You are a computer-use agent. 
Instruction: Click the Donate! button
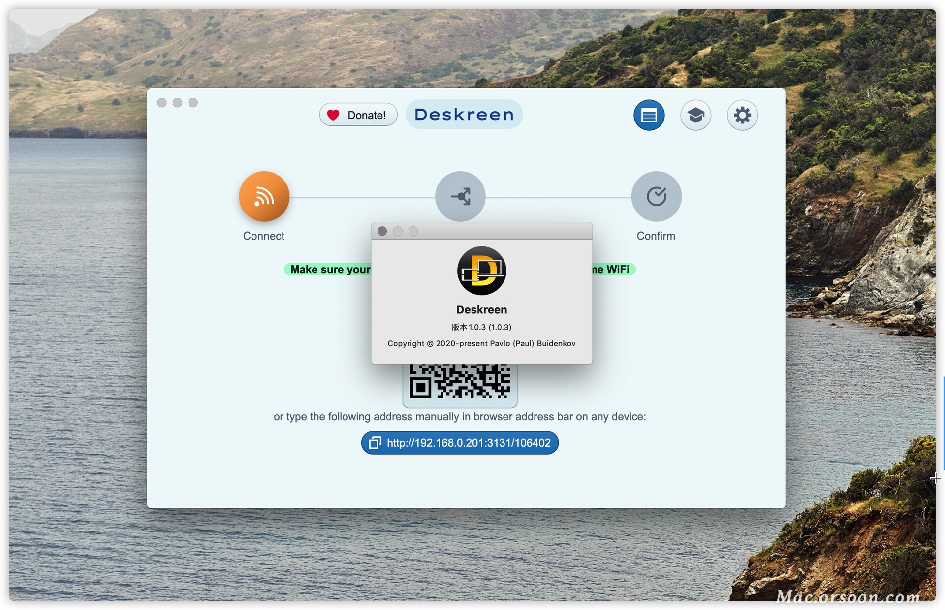tap(358, 114)
